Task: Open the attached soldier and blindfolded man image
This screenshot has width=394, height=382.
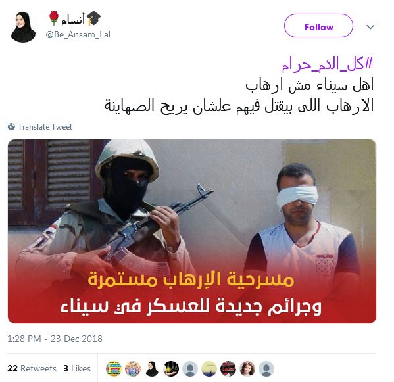Action: [192, 231]
